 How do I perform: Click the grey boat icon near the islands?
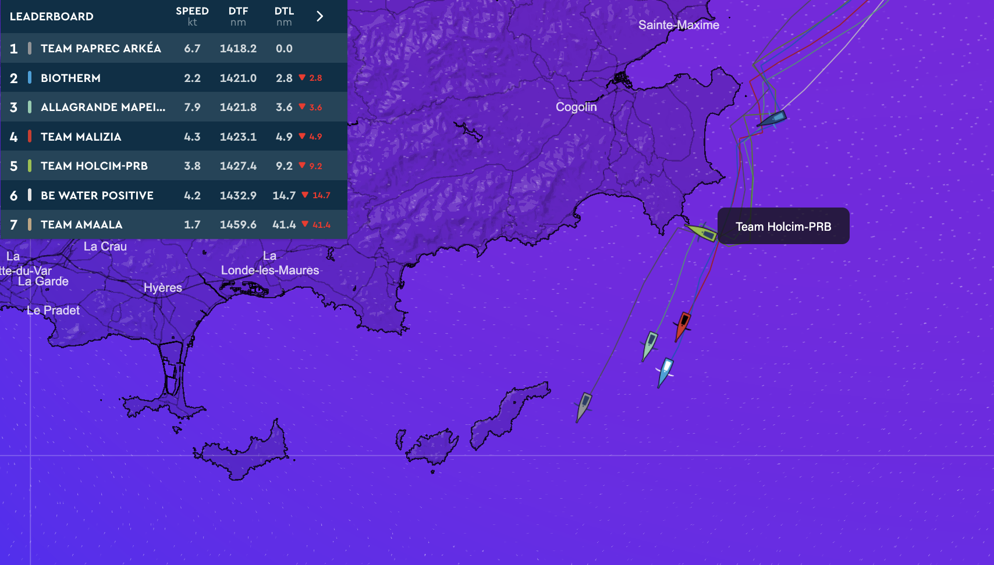point(584,407)
